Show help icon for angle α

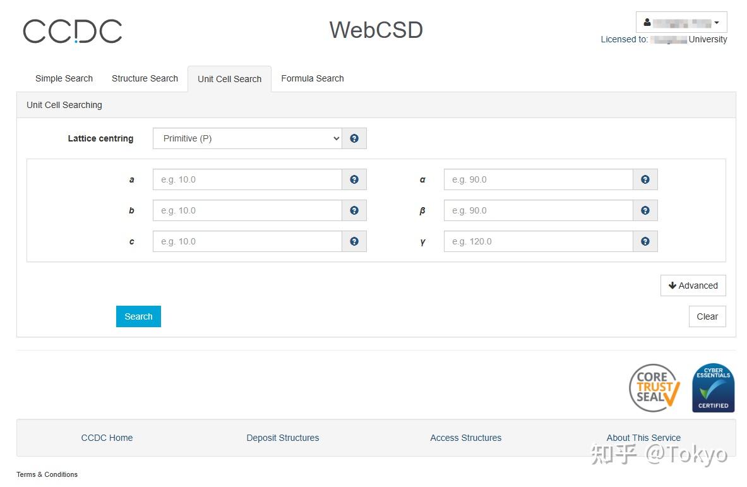coord(645,179)
